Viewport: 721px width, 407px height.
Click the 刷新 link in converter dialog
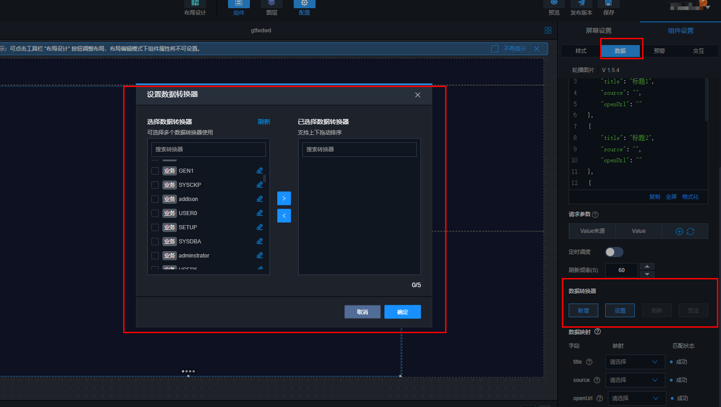(264, 122)
